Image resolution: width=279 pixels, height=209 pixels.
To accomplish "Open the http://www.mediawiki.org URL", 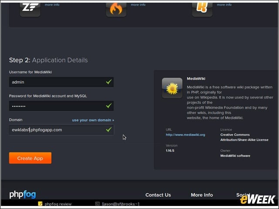I will pos(185,135).
